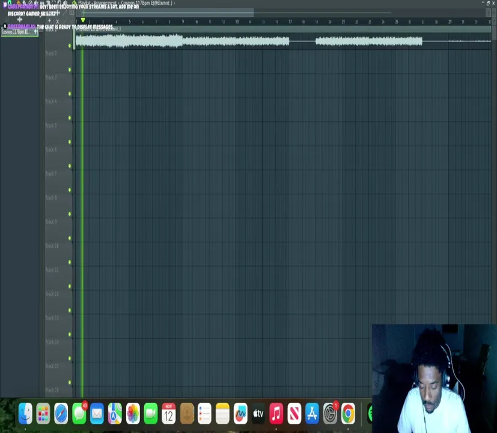Viewport: 497px width, 433px height.
Task: Open News from the dock
Action: click(x=294, y=414)
